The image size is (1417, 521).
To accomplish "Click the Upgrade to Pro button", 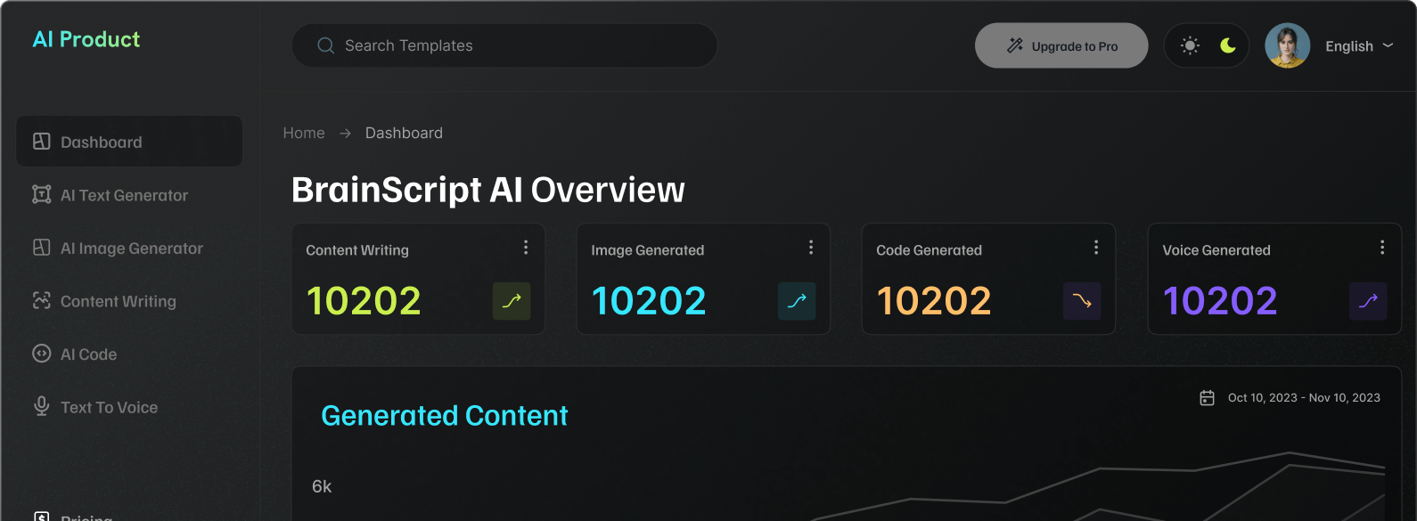I will point(1061,45).
